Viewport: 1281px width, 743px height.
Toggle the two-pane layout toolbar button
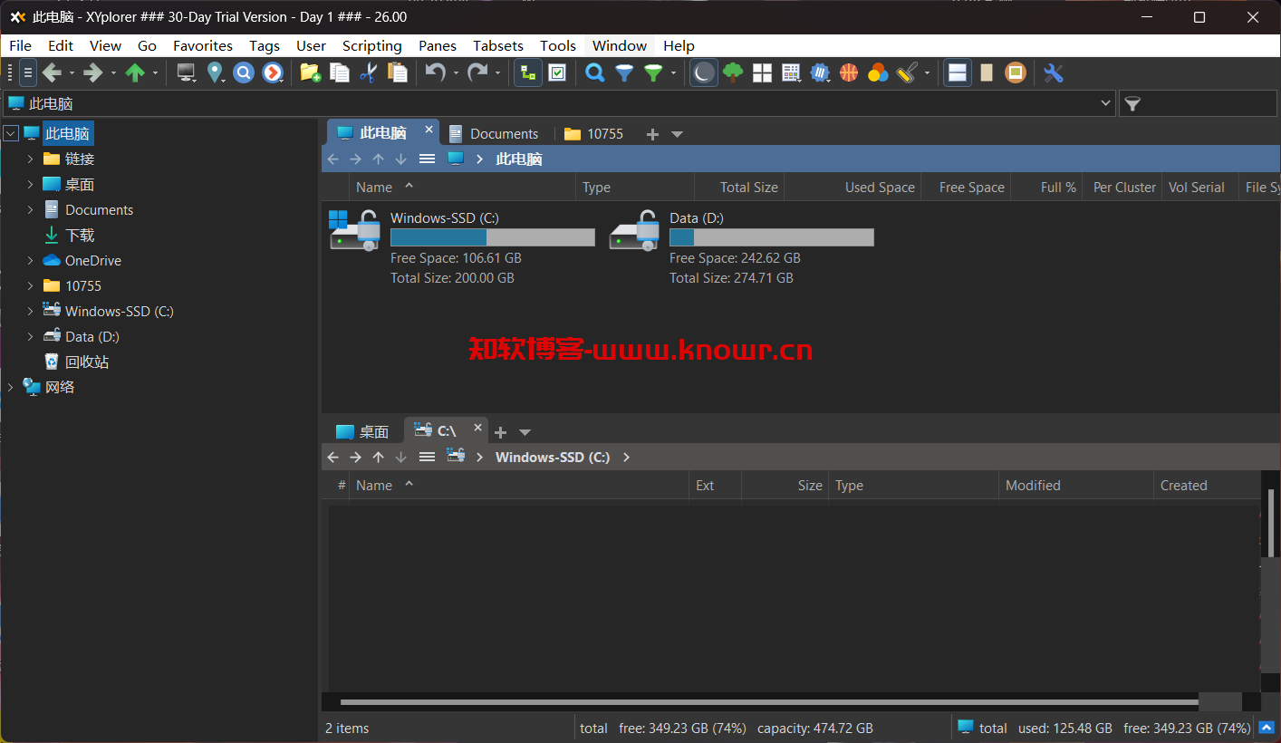pos(958,73)
